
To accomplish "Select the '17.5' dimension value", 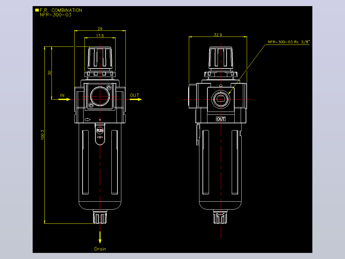I will click(100, 36).
